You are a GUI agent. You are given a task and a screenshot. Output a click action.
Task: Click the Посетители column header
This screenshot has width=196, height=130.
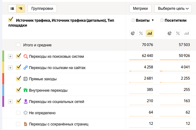coord(176,20)
